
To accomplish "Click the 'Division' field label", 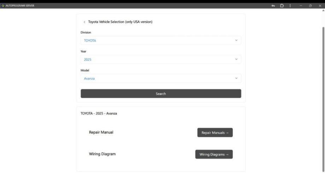I will (x=86, y=32).
